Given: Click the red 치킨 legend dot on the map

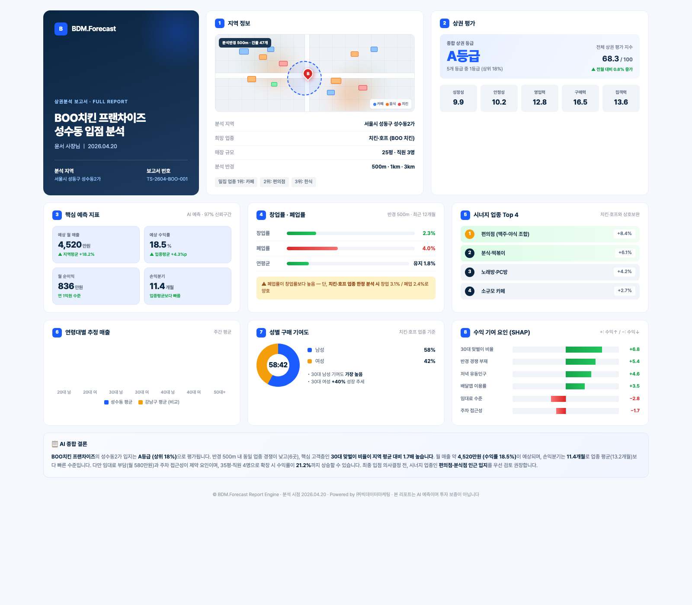Looking at the screenshot, I should [x=400, y=104].
